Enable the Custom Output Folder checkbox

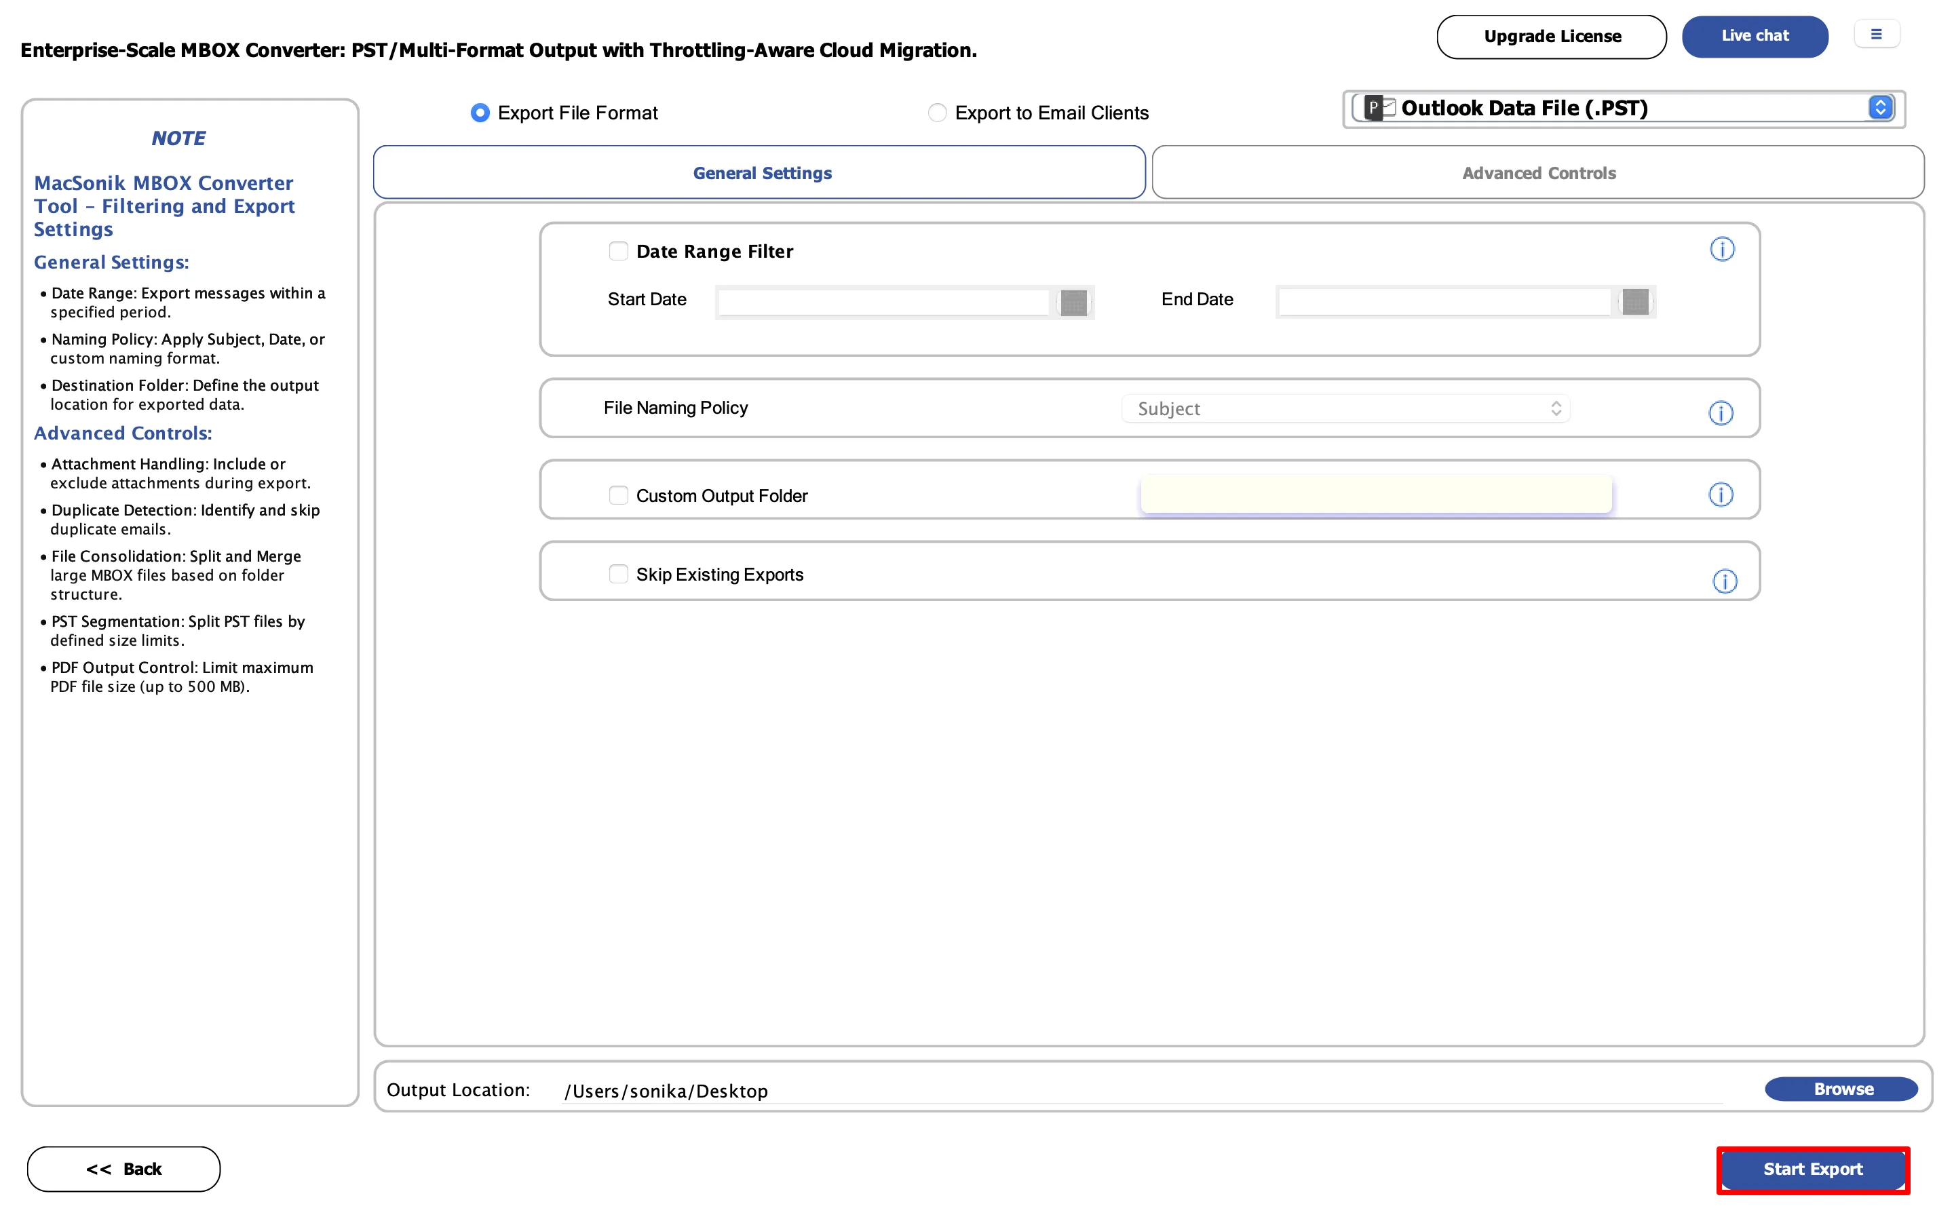(619, 495)
